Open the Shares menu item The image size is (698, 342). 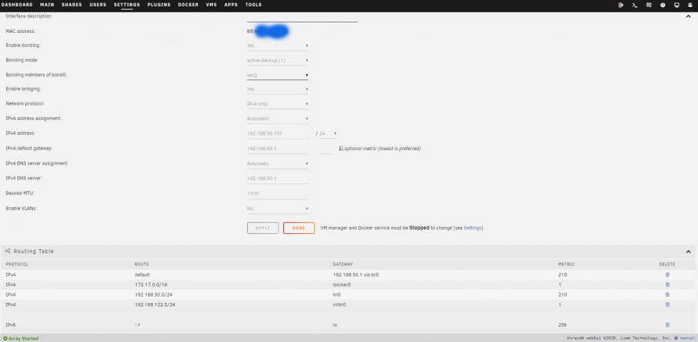pos(72,4)
